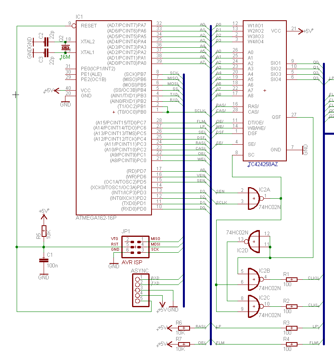334x360 pixels.
Task: Select the R7 10K resistor on OE/
Action: pos(184,344)
